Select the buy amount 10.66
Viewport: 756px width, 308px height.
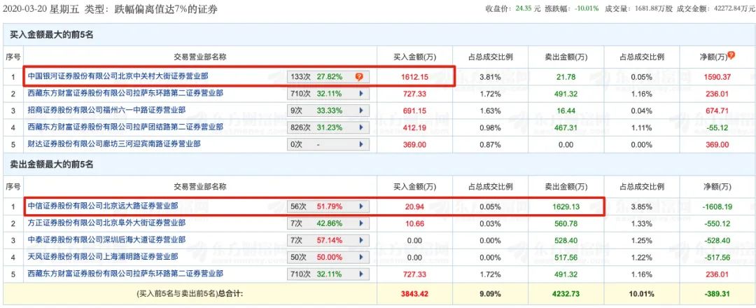pos(414,223)
